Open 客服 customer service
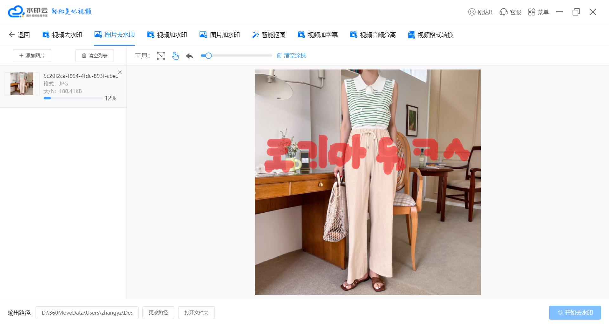This screenshot has width=609, height=326. (510, 12)
